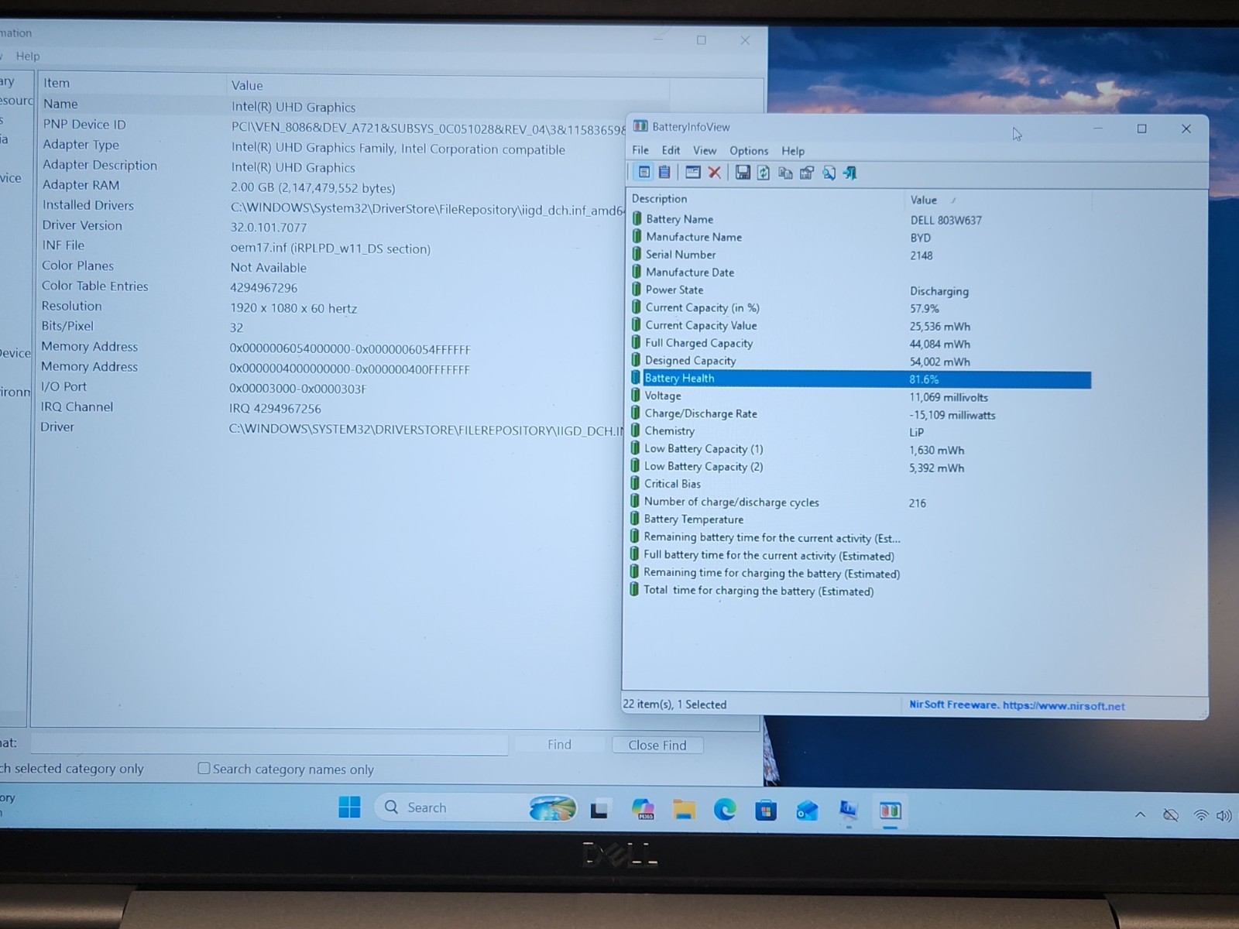
Task: Select the Battery Health row
Action: [x=860, y=379]
